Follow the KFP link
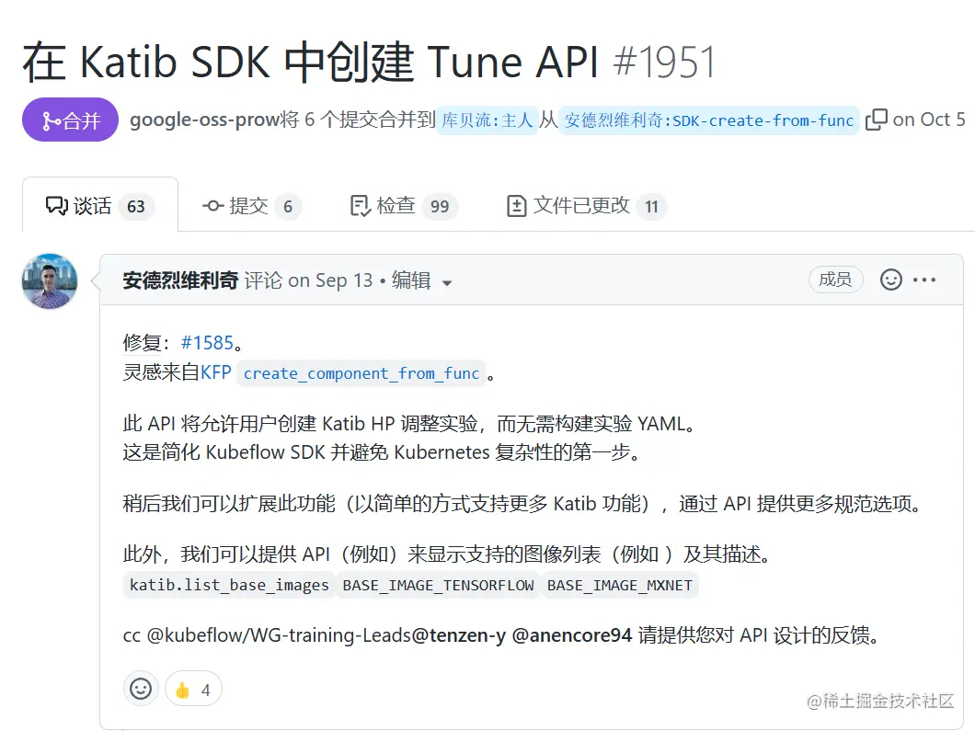 [216, 372]
